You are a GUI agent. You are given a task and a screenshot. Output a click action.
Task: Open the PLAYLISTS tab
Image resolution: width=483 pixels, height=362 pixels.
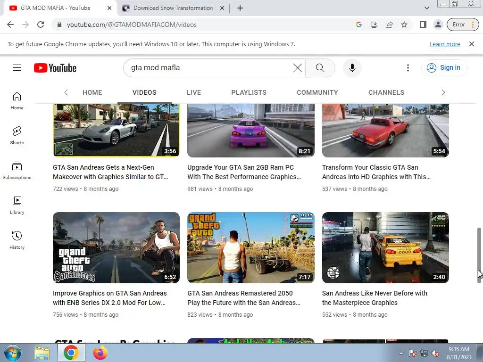[x=249, y=92]
